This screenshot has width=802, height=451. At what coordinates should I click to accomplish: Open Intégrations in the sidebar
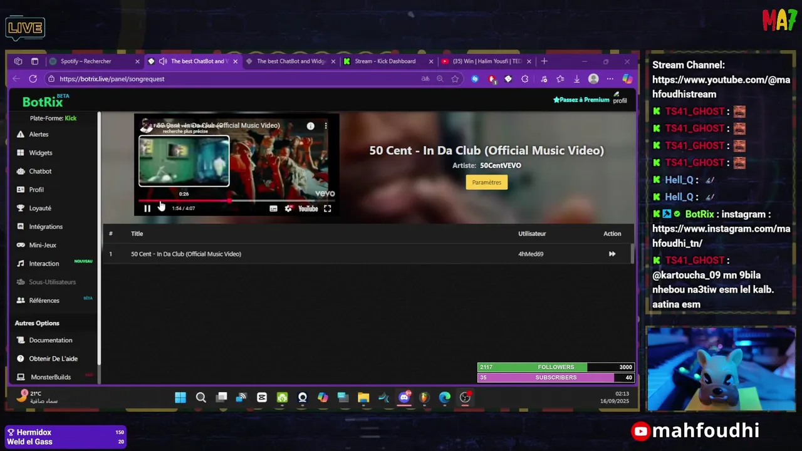(x=46, y=227)
